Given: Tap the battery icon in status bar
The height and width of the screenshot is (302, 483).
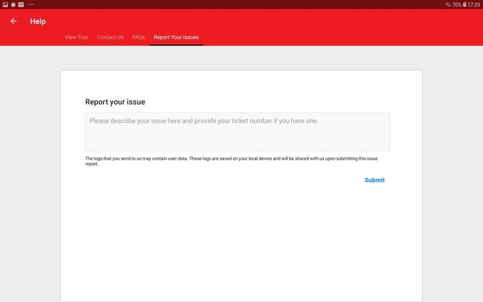Looking at the screenshot, I should (x=464, y=4).
